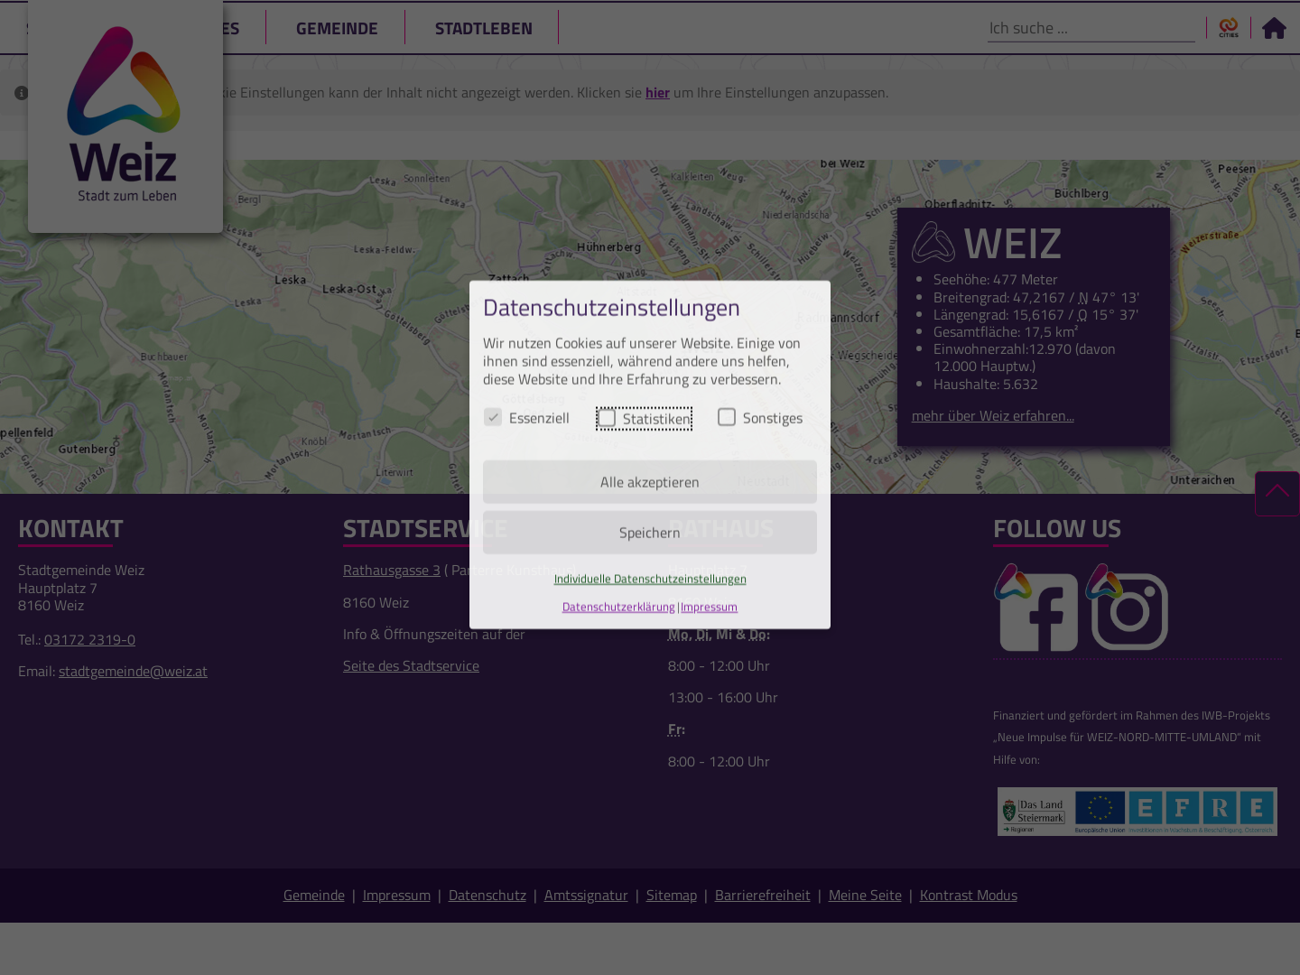1300x975 pixels.
Task: Open the Barrierefreiheit footer link
Action: coord(763,895)
